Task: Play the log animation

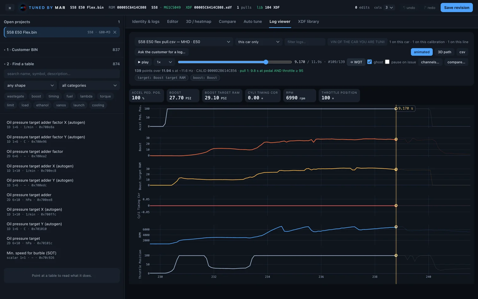Action: pyautogui.click(x=143, y=62)
